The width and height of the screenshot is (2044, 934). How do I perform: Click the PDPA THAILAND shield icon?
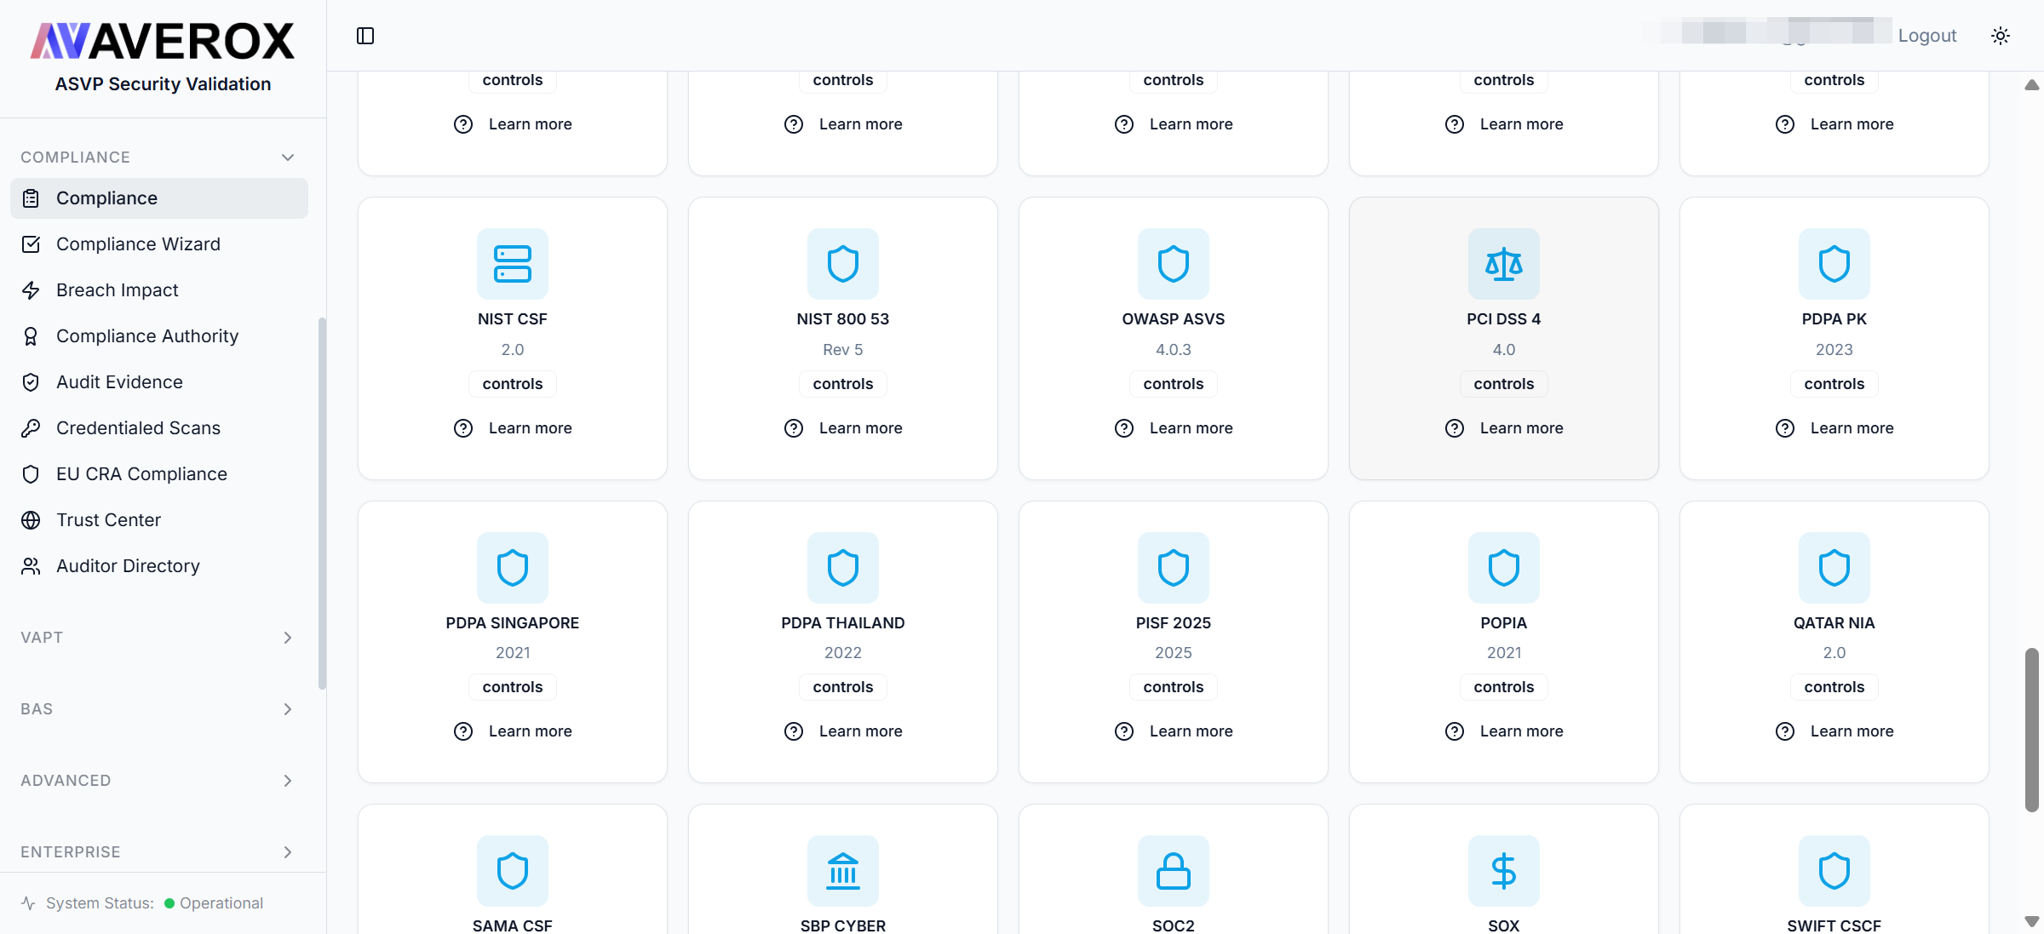(843, 568)
